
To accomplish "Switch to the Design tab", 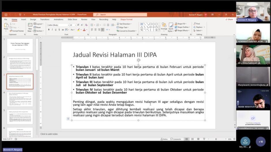I will click(33, 20).
